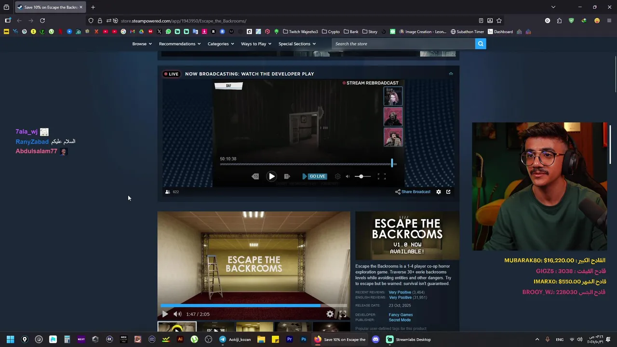Open the extensions puzzle icon
This screenshot has height=347, width=617.
point(559,21)
